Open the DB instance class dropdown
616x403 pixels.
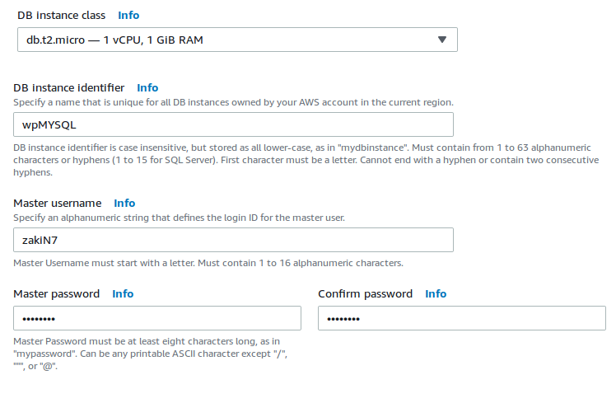(237, 40)
